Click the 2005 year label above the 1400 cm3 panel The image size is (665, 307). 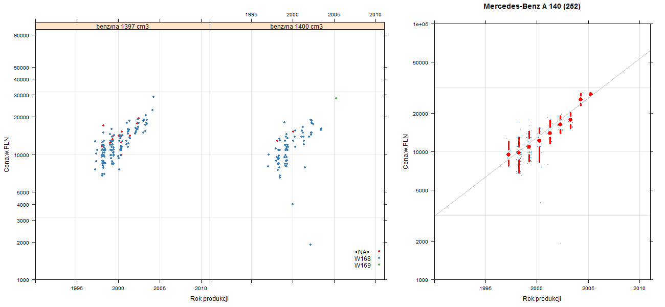[x=335, y=15]
